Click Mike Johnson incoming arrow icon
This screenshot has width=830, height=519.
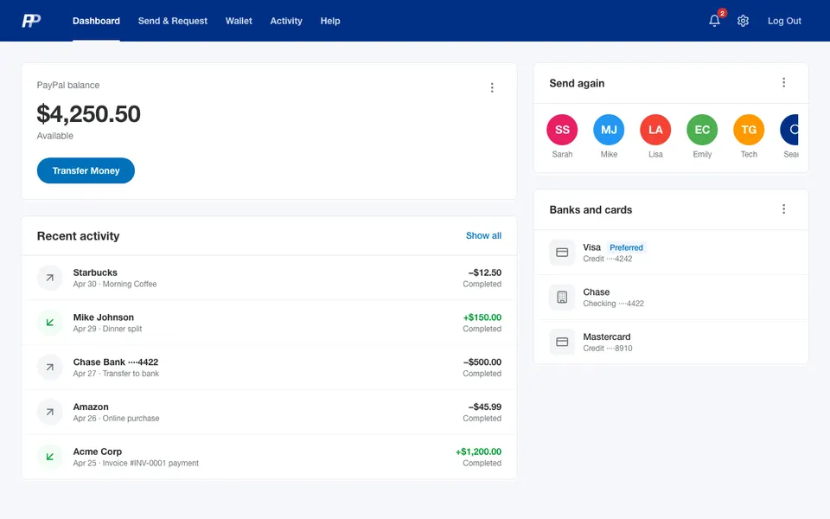50,323
